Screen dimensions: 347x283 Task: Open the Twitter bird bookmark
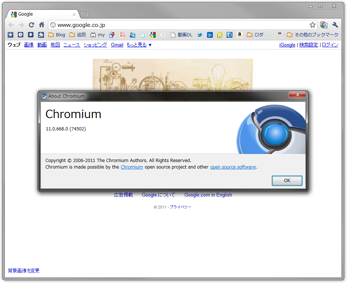(x=199, y=35)
